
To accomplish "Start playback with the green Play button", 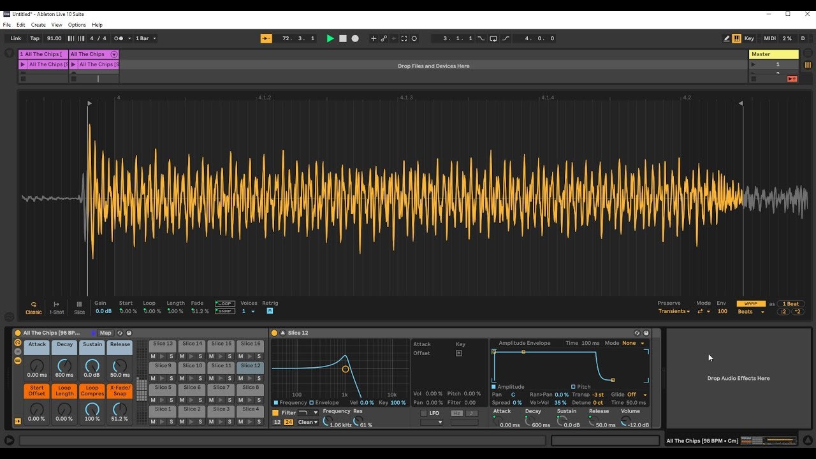I will click(330, 38).
